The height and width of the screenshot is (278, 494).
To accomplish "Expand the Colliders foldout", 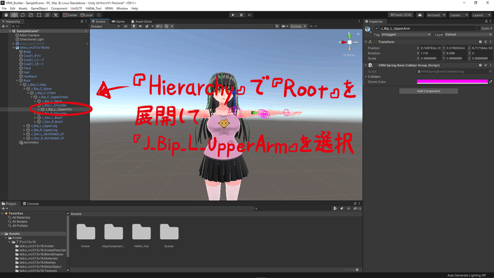I will click(x=366, y=77).
